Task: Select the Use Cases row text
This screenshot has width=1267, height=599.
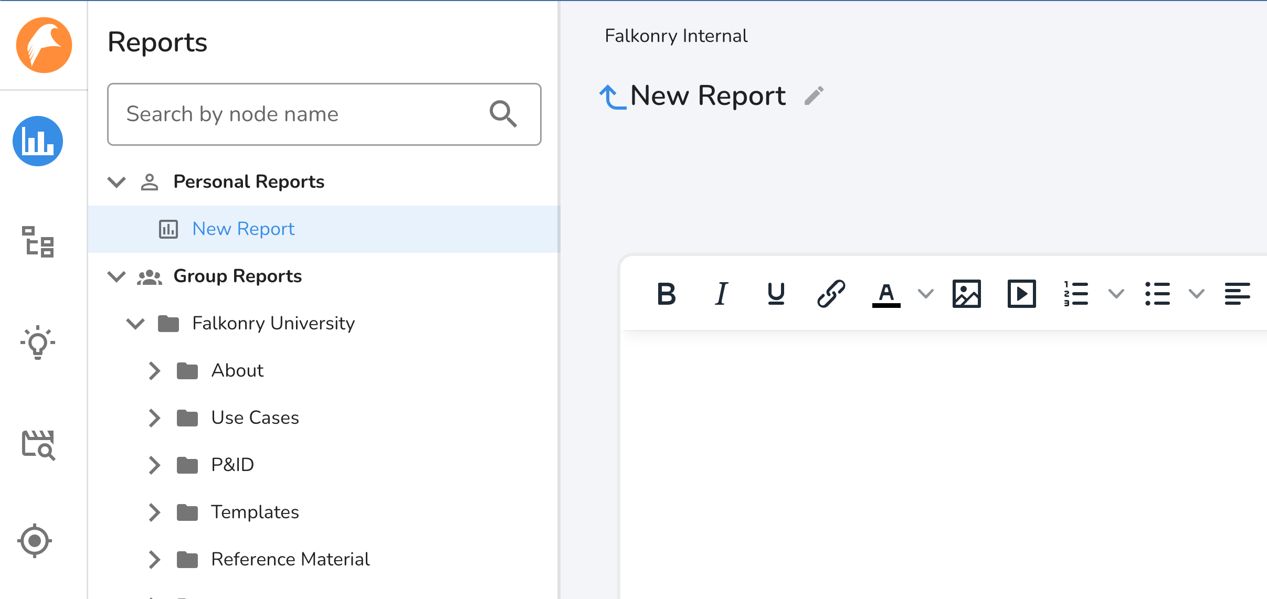Action: [255, 418]
